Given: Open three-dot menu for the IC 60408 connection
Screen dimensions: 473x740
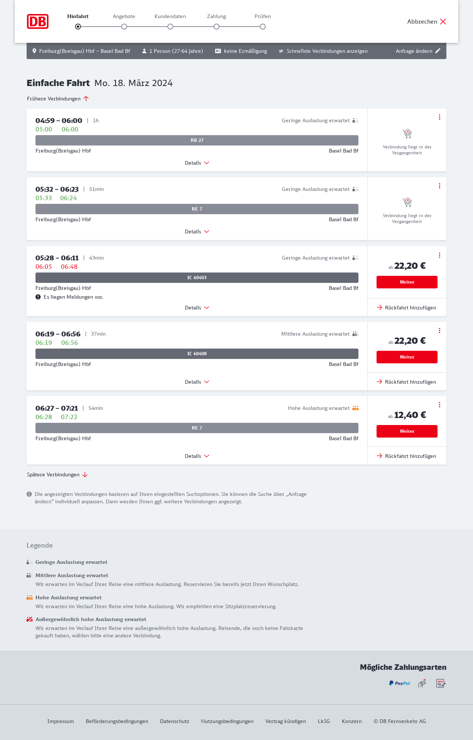Looking at the screenshot, I should (439, 330).
